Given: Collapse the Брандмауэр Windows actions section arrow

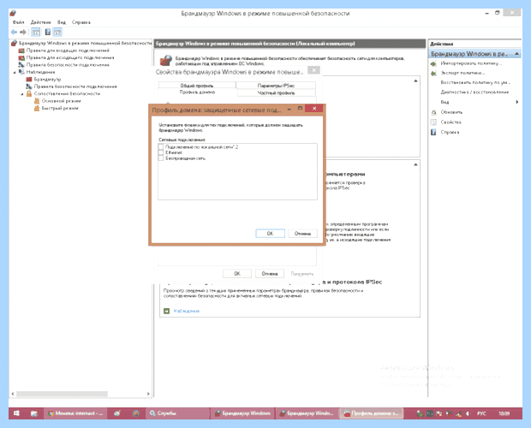Looking at the screenshot, I should [516, 54].
